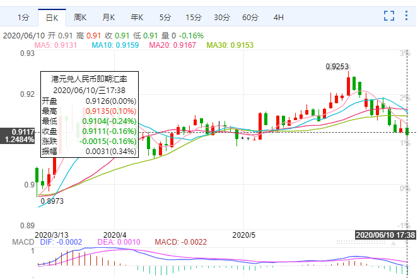Open the 月K monthly chart tab
Image resolution: width=420 pixels, height=278 pixels.
(108, 16)
